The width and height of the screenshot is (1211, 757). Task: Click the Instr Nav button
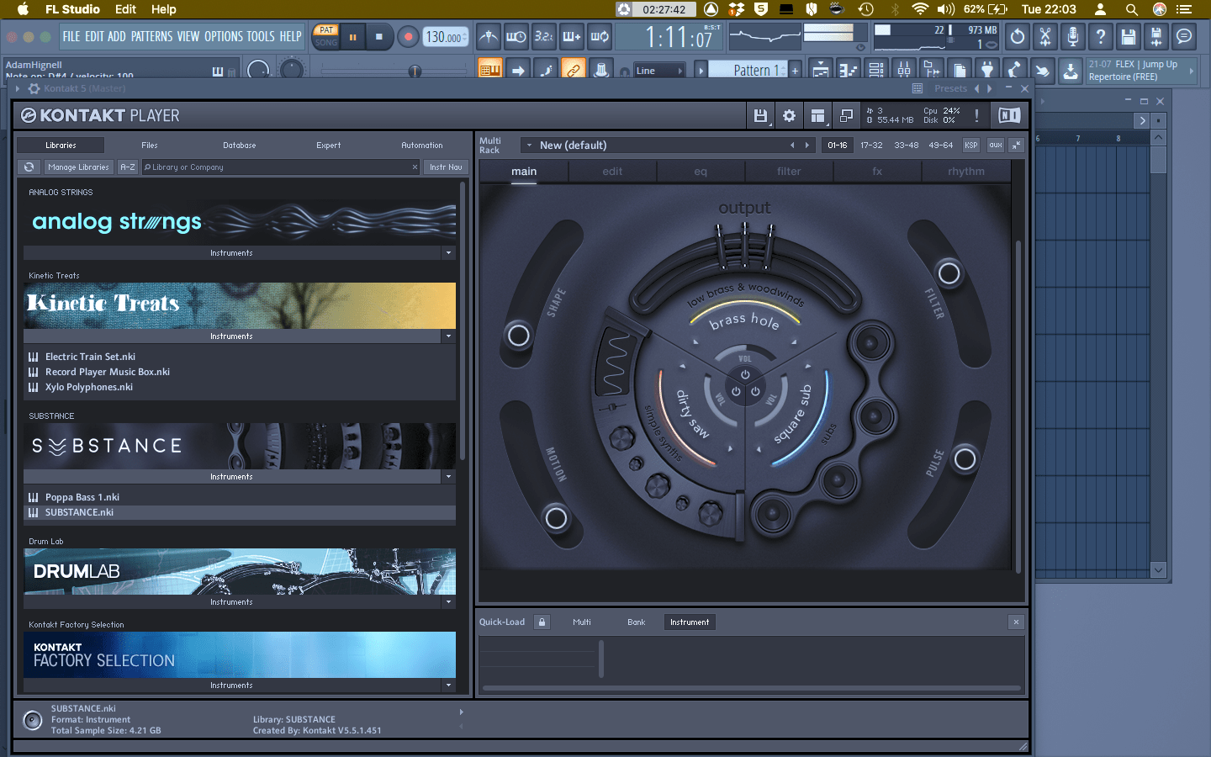pyautogui.click(x=446, y=167)
